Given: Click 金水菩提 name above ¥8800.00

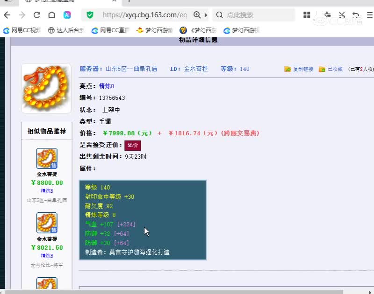Looking at the screenshot, I should 47,174.
